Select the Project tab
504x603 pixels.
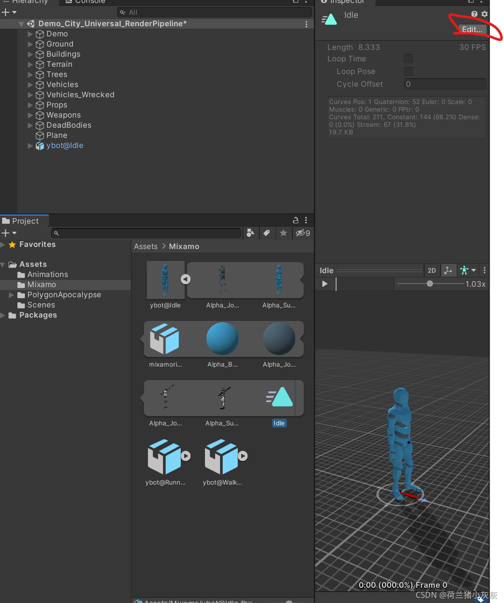[x=25, y=221]
